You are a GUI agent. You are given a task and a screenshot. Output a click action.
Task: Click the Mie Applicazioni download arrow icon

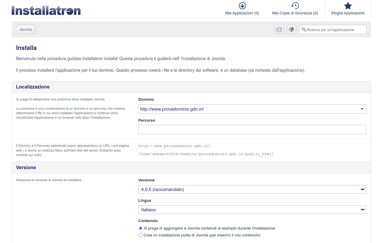tap(242, 6)
